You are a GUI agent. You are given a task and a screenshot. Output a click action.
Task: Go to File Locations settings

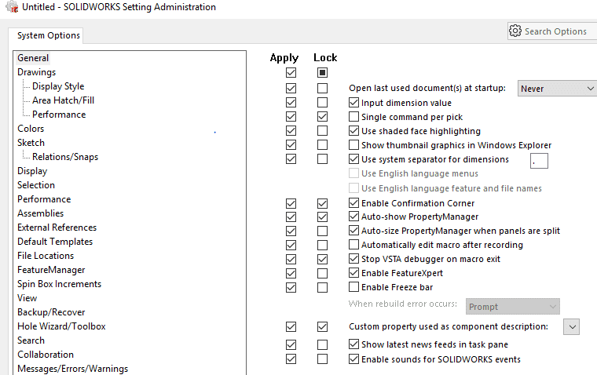[46, 256]
